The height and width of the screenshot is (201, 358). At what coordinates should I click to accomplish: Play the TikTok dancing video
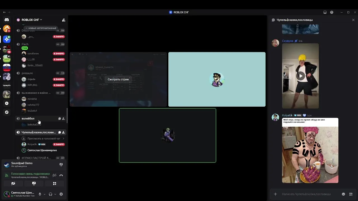pos(301,76)
